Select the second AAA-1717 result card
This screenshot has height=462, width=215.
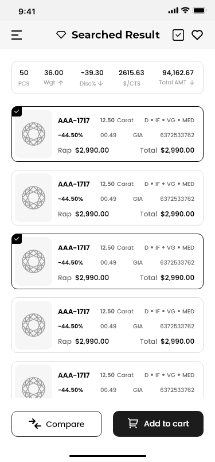(x=108, y=197)
